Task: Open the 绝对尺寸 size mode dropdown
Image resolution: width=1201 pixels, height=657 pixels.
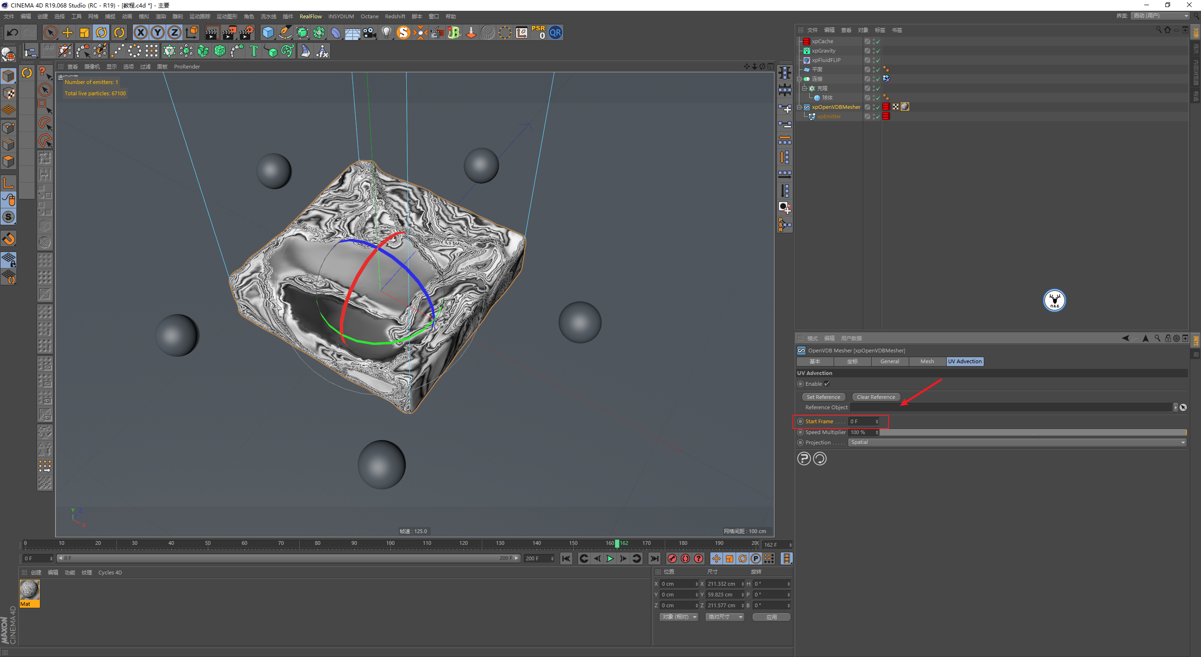Action: click(725, 617)
